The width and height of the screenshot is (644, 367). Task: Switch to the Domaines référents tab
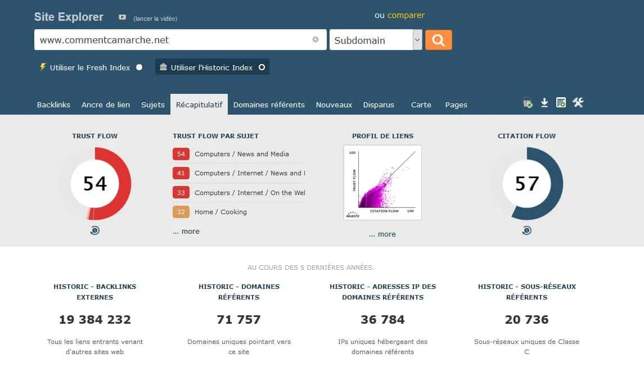point(269,105)
